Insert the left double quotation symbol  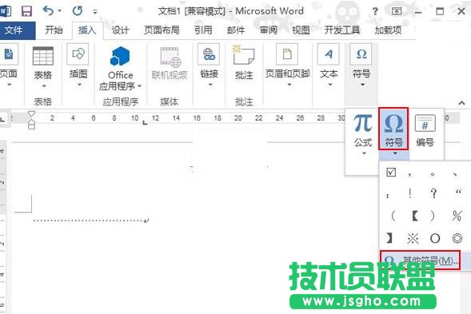coord(458,191)
